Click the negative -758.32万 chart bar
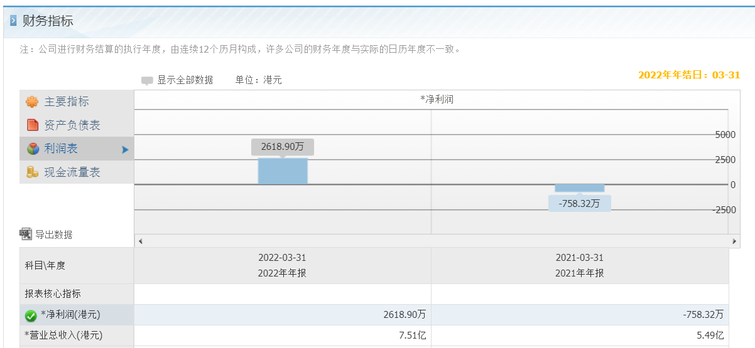 pos(579,188)
